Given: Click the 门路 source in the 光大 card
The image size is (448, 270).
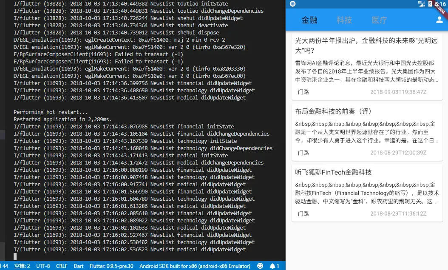Looking at the screenshot, I should [303, 92].
